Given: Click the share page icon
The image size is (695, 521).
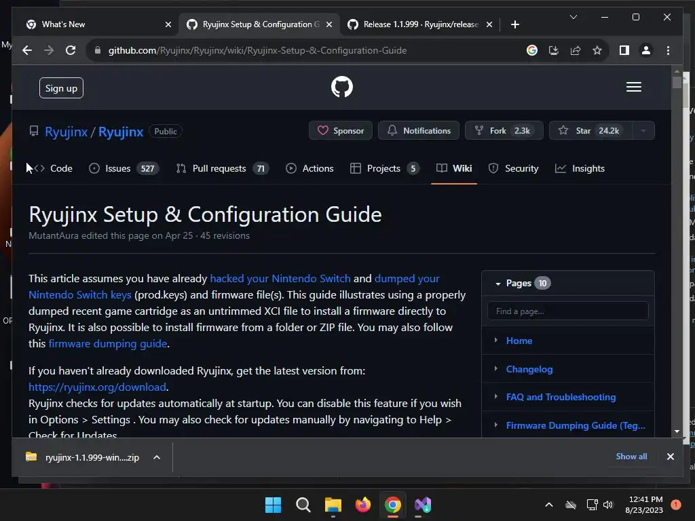Looking at the screenshot, I should 576,50.
